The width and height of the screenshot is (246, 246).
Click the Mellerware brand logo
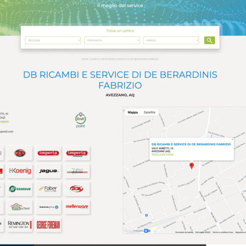coord(77,207)
